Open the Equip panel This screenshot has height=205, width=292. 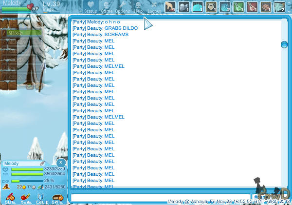click(x=42, y=198)
